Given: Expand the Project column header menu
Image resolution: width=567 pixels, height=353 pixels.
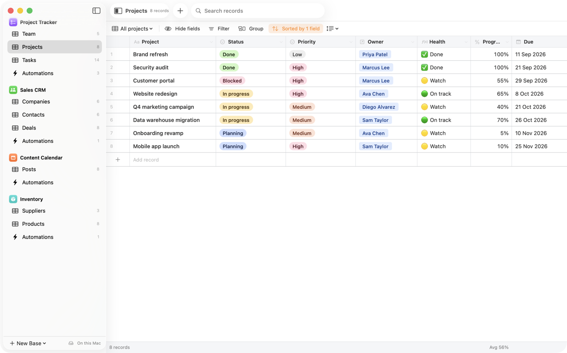Looking at the screenshot, I should pyautogui.click(x=211, y=42).
